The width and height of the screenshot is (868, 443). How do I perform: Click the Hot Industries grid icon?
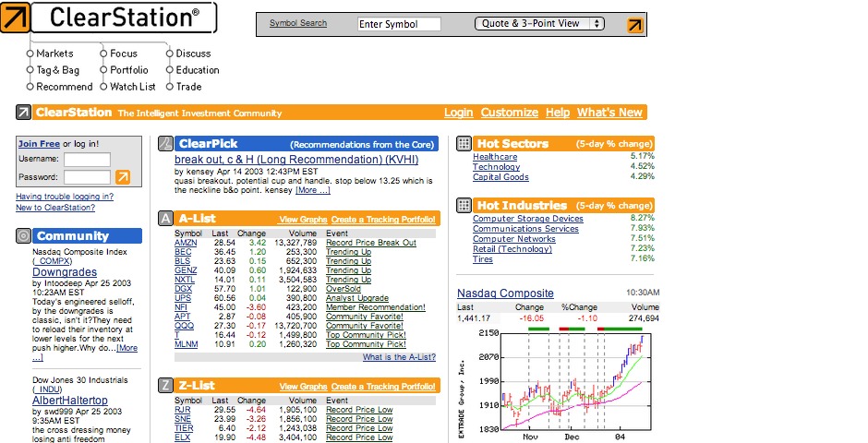pyautogui.click(x=464, y=205)
